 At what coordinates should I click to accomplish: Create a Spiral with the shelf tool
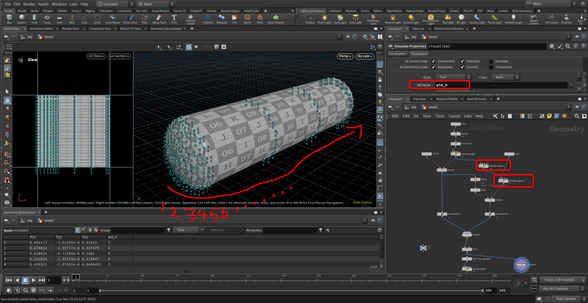247,19
